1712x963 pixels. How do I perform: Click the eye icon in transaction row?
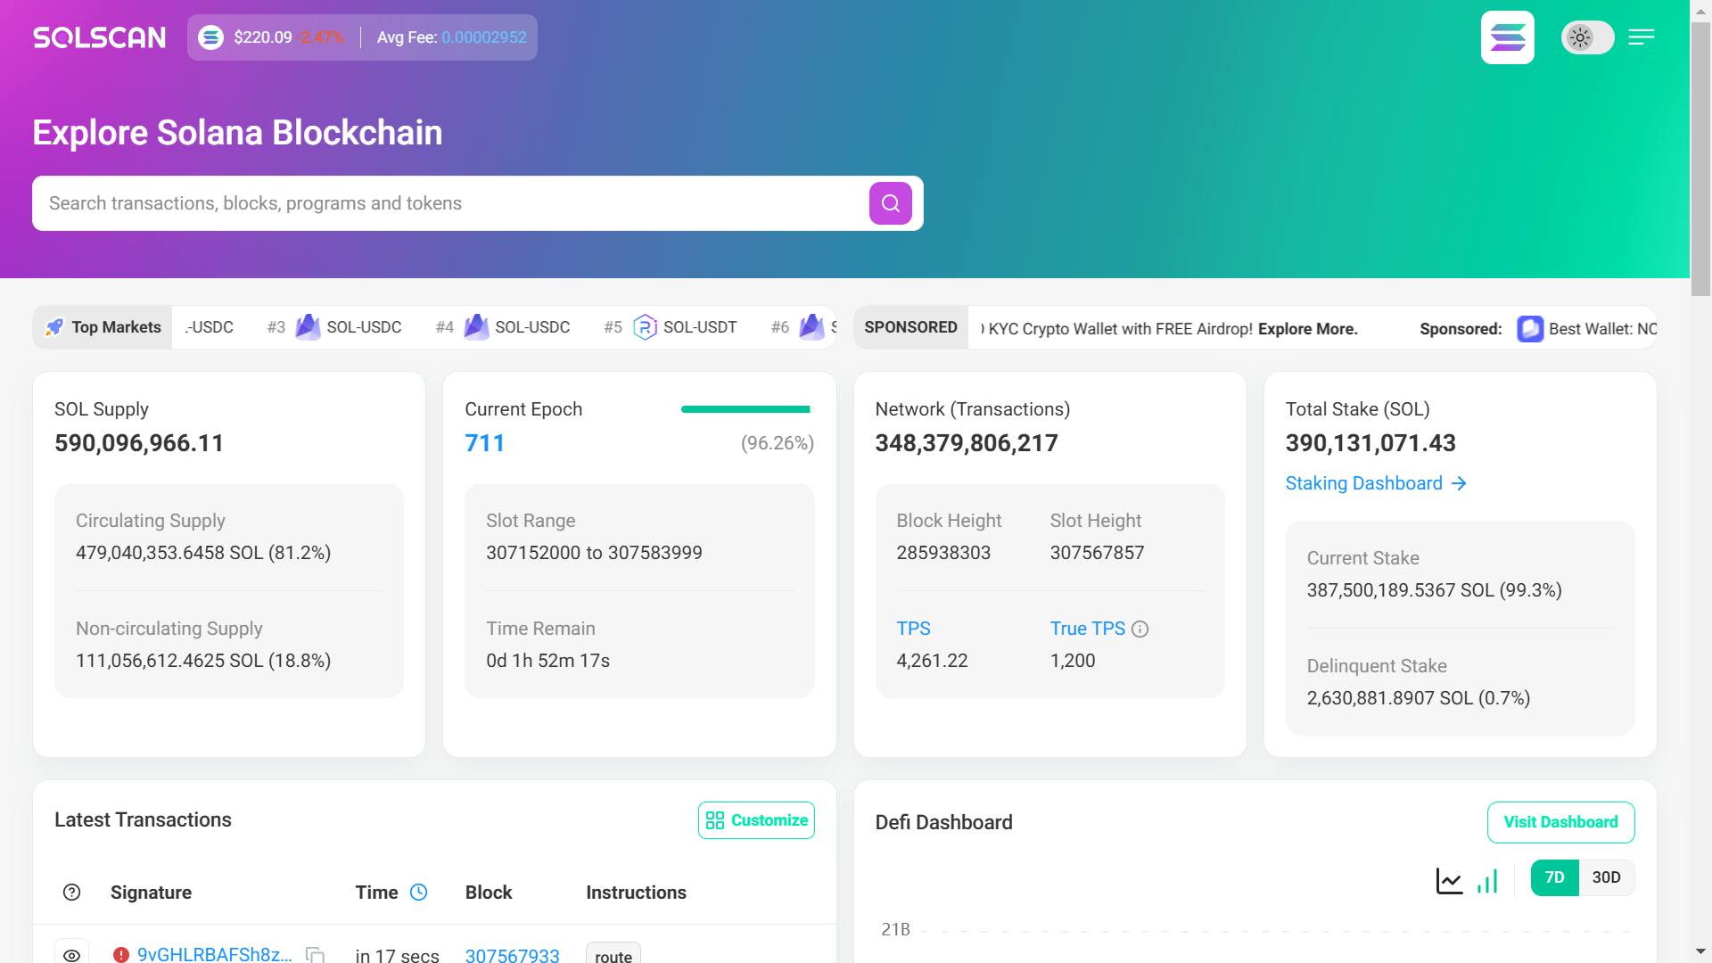[x=72, y=954]
